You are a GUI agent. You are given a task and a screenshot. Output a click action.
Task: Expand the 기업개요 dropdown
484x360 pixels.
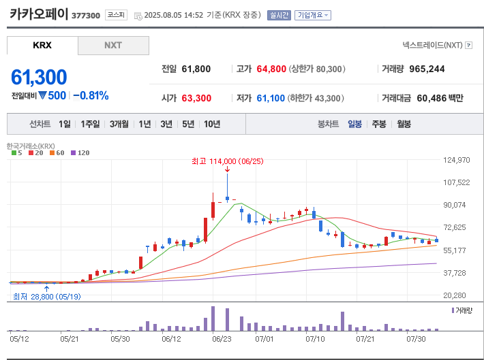click(313, 15)
